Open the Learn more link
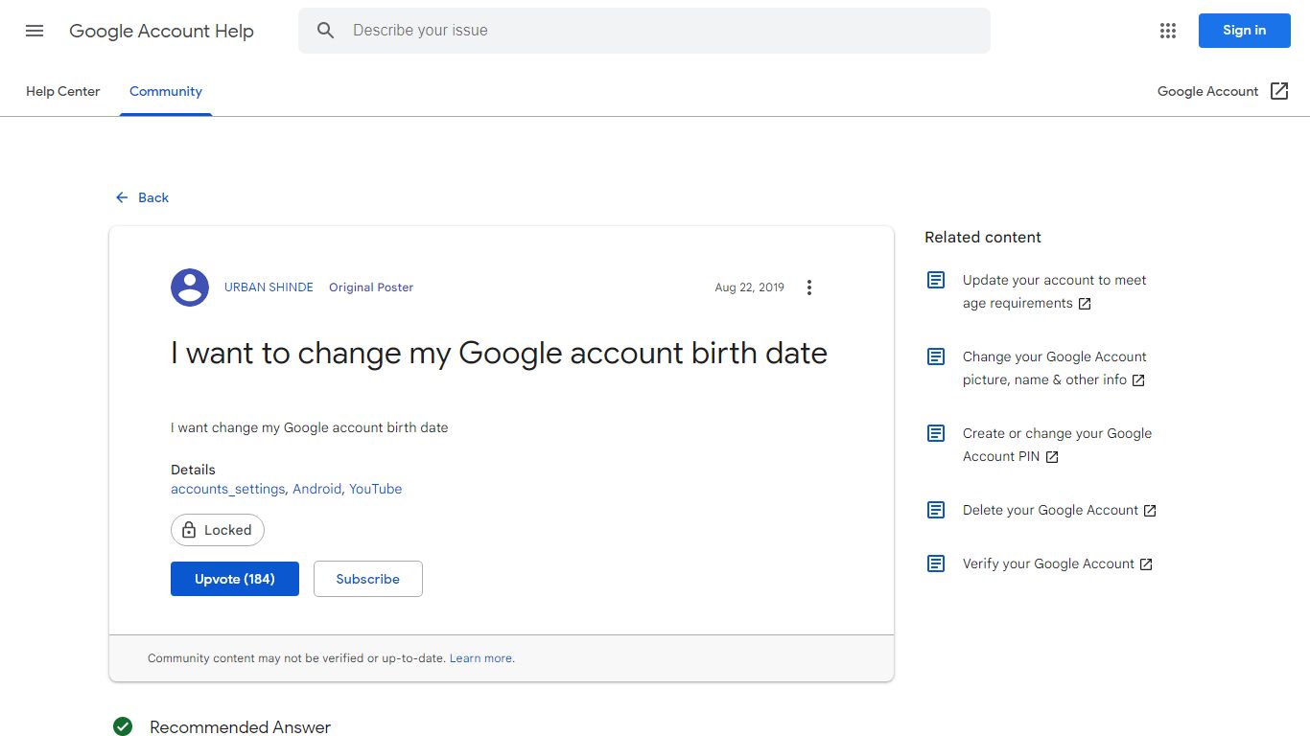Image resolution: width=1310 pixels, height=736 pixels. [480, 658]
